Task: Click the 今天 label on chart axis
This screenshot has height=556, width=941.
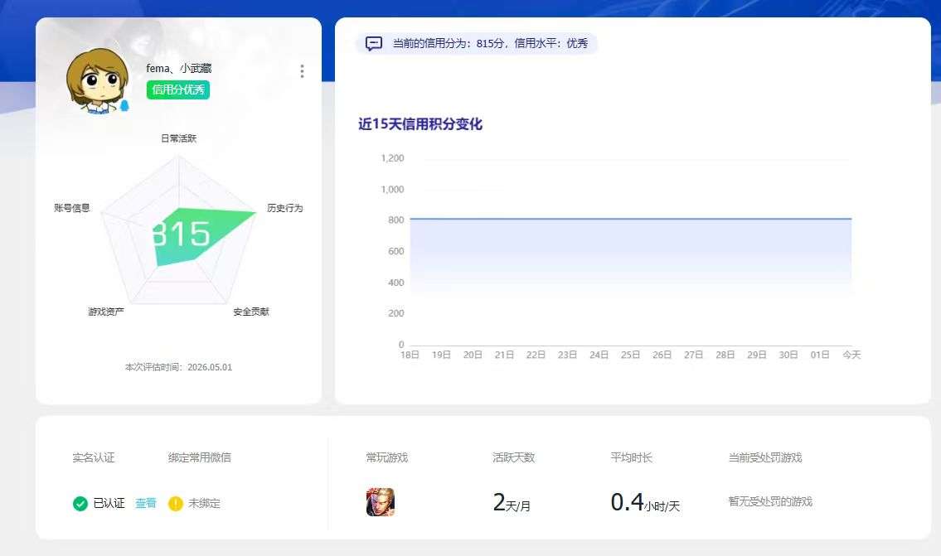Action: 851,355
